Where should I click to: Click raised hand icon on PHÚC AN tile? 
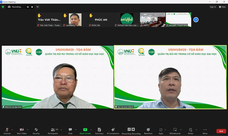(x=91, y=15)
